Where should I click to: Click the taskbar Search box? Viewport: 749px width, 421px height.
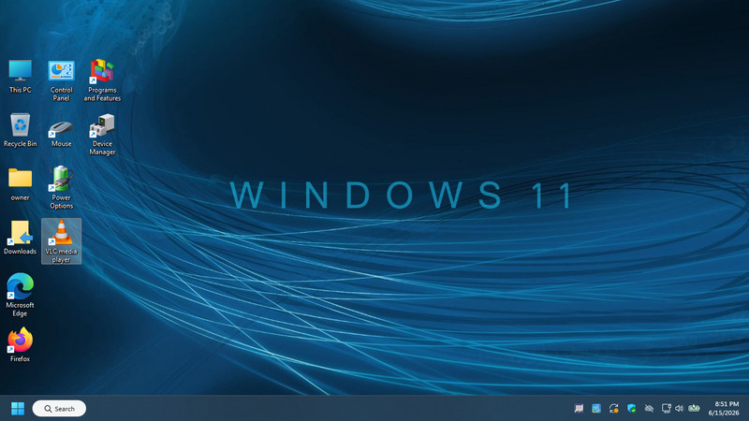point(59,409)
